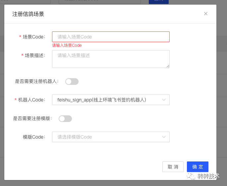Viewport: 227px width, 186px height.
Task: Close the 注册信鸽场景 dialog with X icon
Action: 206,14
